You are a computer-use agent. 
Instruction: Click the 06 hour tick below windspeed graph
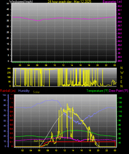coord(37,65)
